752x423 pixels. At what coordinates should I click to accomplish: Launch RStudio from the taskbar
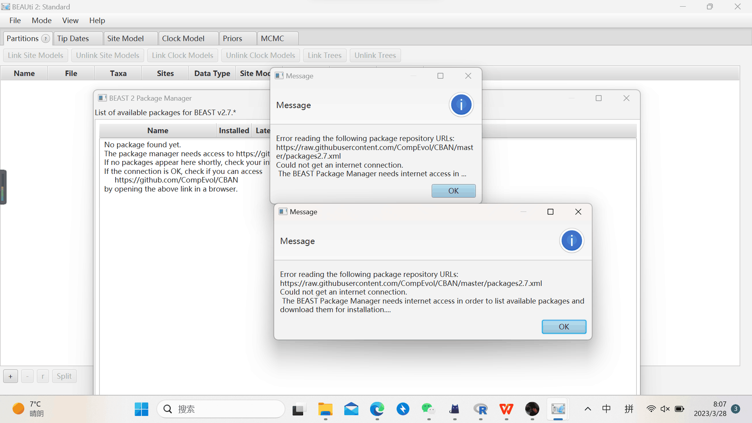[481, 409]
